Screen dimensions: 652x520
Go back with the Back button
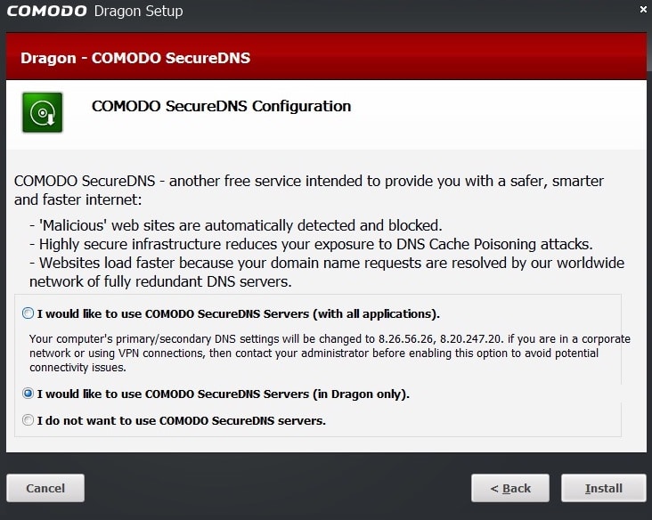point(510,488)
